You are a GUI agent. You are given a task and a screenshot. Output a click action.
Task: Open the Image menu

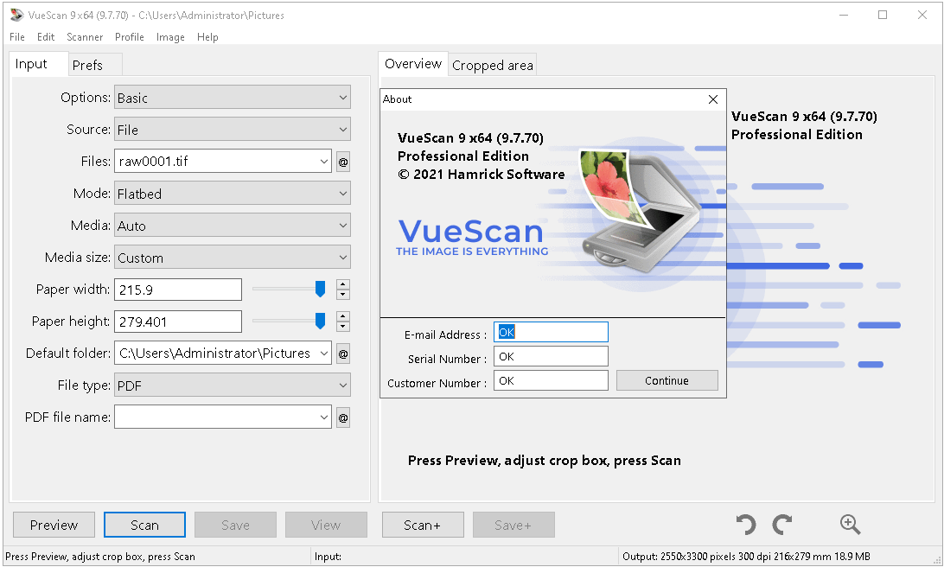click(x=170, y=36)
